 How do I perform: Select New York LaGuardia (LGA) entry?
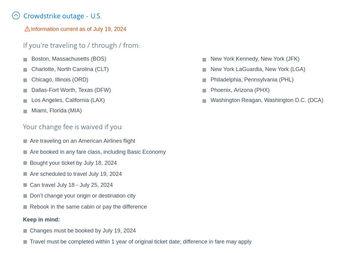click(258, 69)
